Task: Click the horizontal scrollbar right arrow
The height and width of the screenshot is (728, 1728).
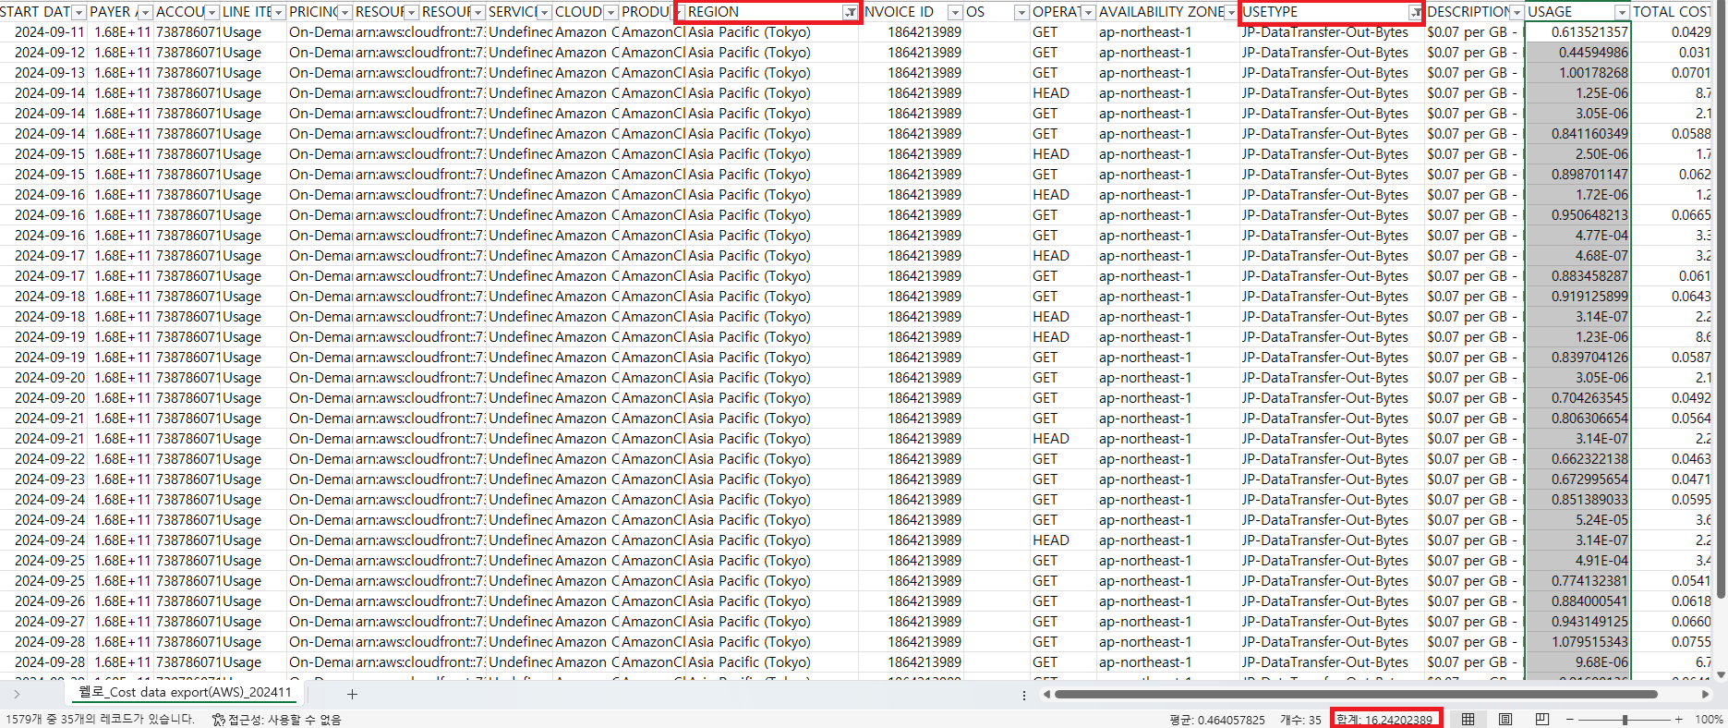Action: coord(1705,694)
